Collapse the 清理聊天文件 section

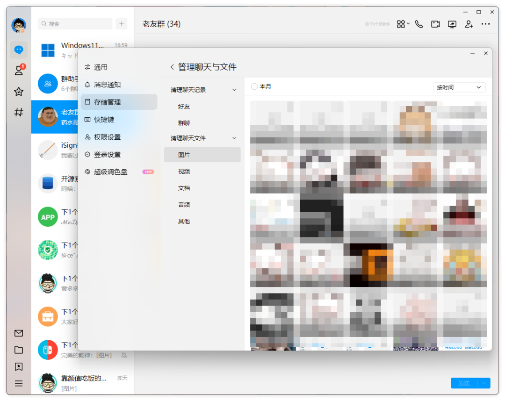pos(234,138)
